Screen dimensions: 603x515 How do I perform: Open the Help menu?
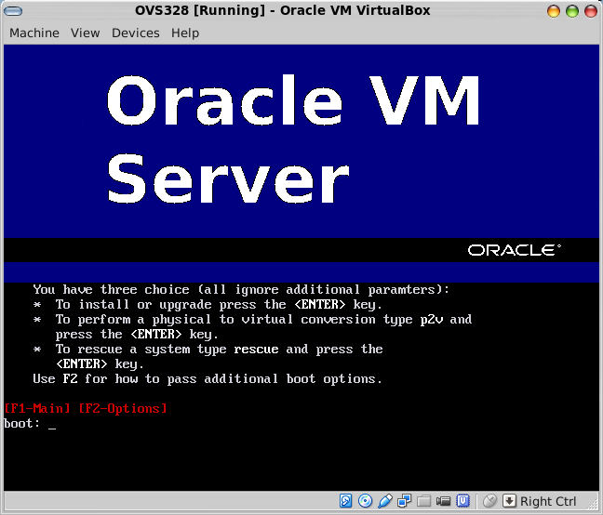click(x=185, y=33)
